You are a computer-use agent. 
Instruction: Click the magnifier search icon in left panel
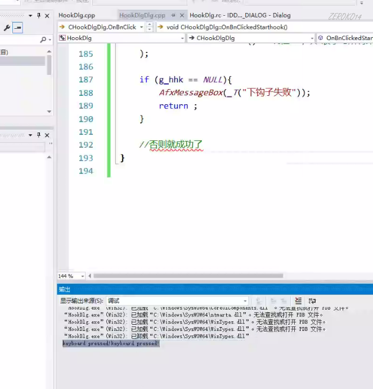click(43, 39)
